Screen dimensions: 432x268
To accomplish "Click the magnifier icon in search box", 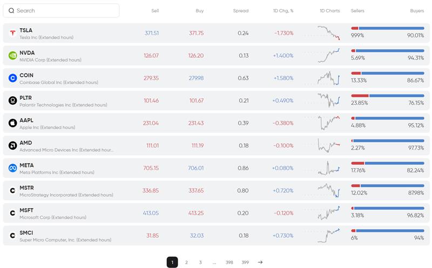I will coord(11,11).
